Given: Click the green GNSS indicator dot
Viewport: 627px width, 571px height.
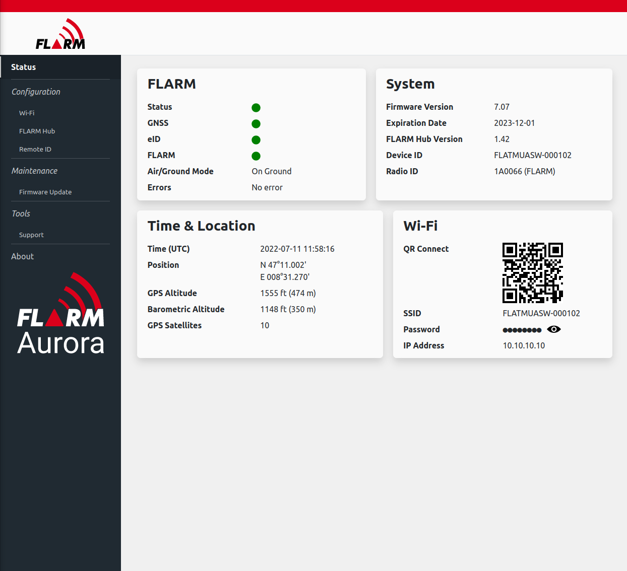Looking at the screenshot, I should (x=256, y=124).
